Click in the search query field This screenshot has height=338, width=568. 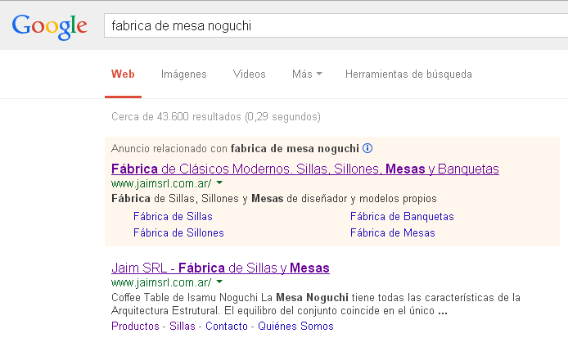[x=336, y=25]
